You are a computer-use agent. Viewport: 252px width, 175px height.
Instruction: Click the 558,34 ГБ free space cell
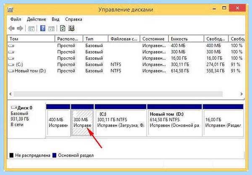[x=215, y=71]
